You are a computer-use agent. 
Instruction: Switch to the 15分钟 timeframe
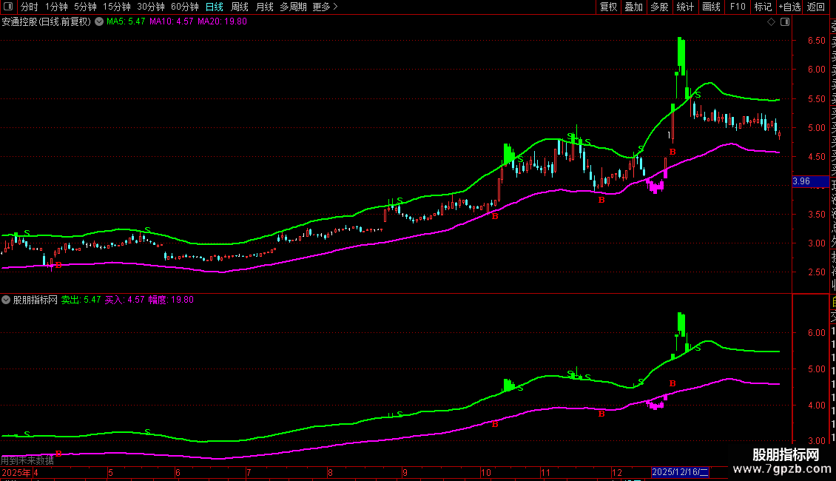pyautogui.click(x=117, y=7)
